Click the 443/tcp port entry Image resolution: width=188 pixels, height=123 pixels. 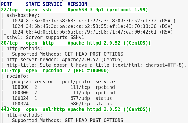coord(11,109)
